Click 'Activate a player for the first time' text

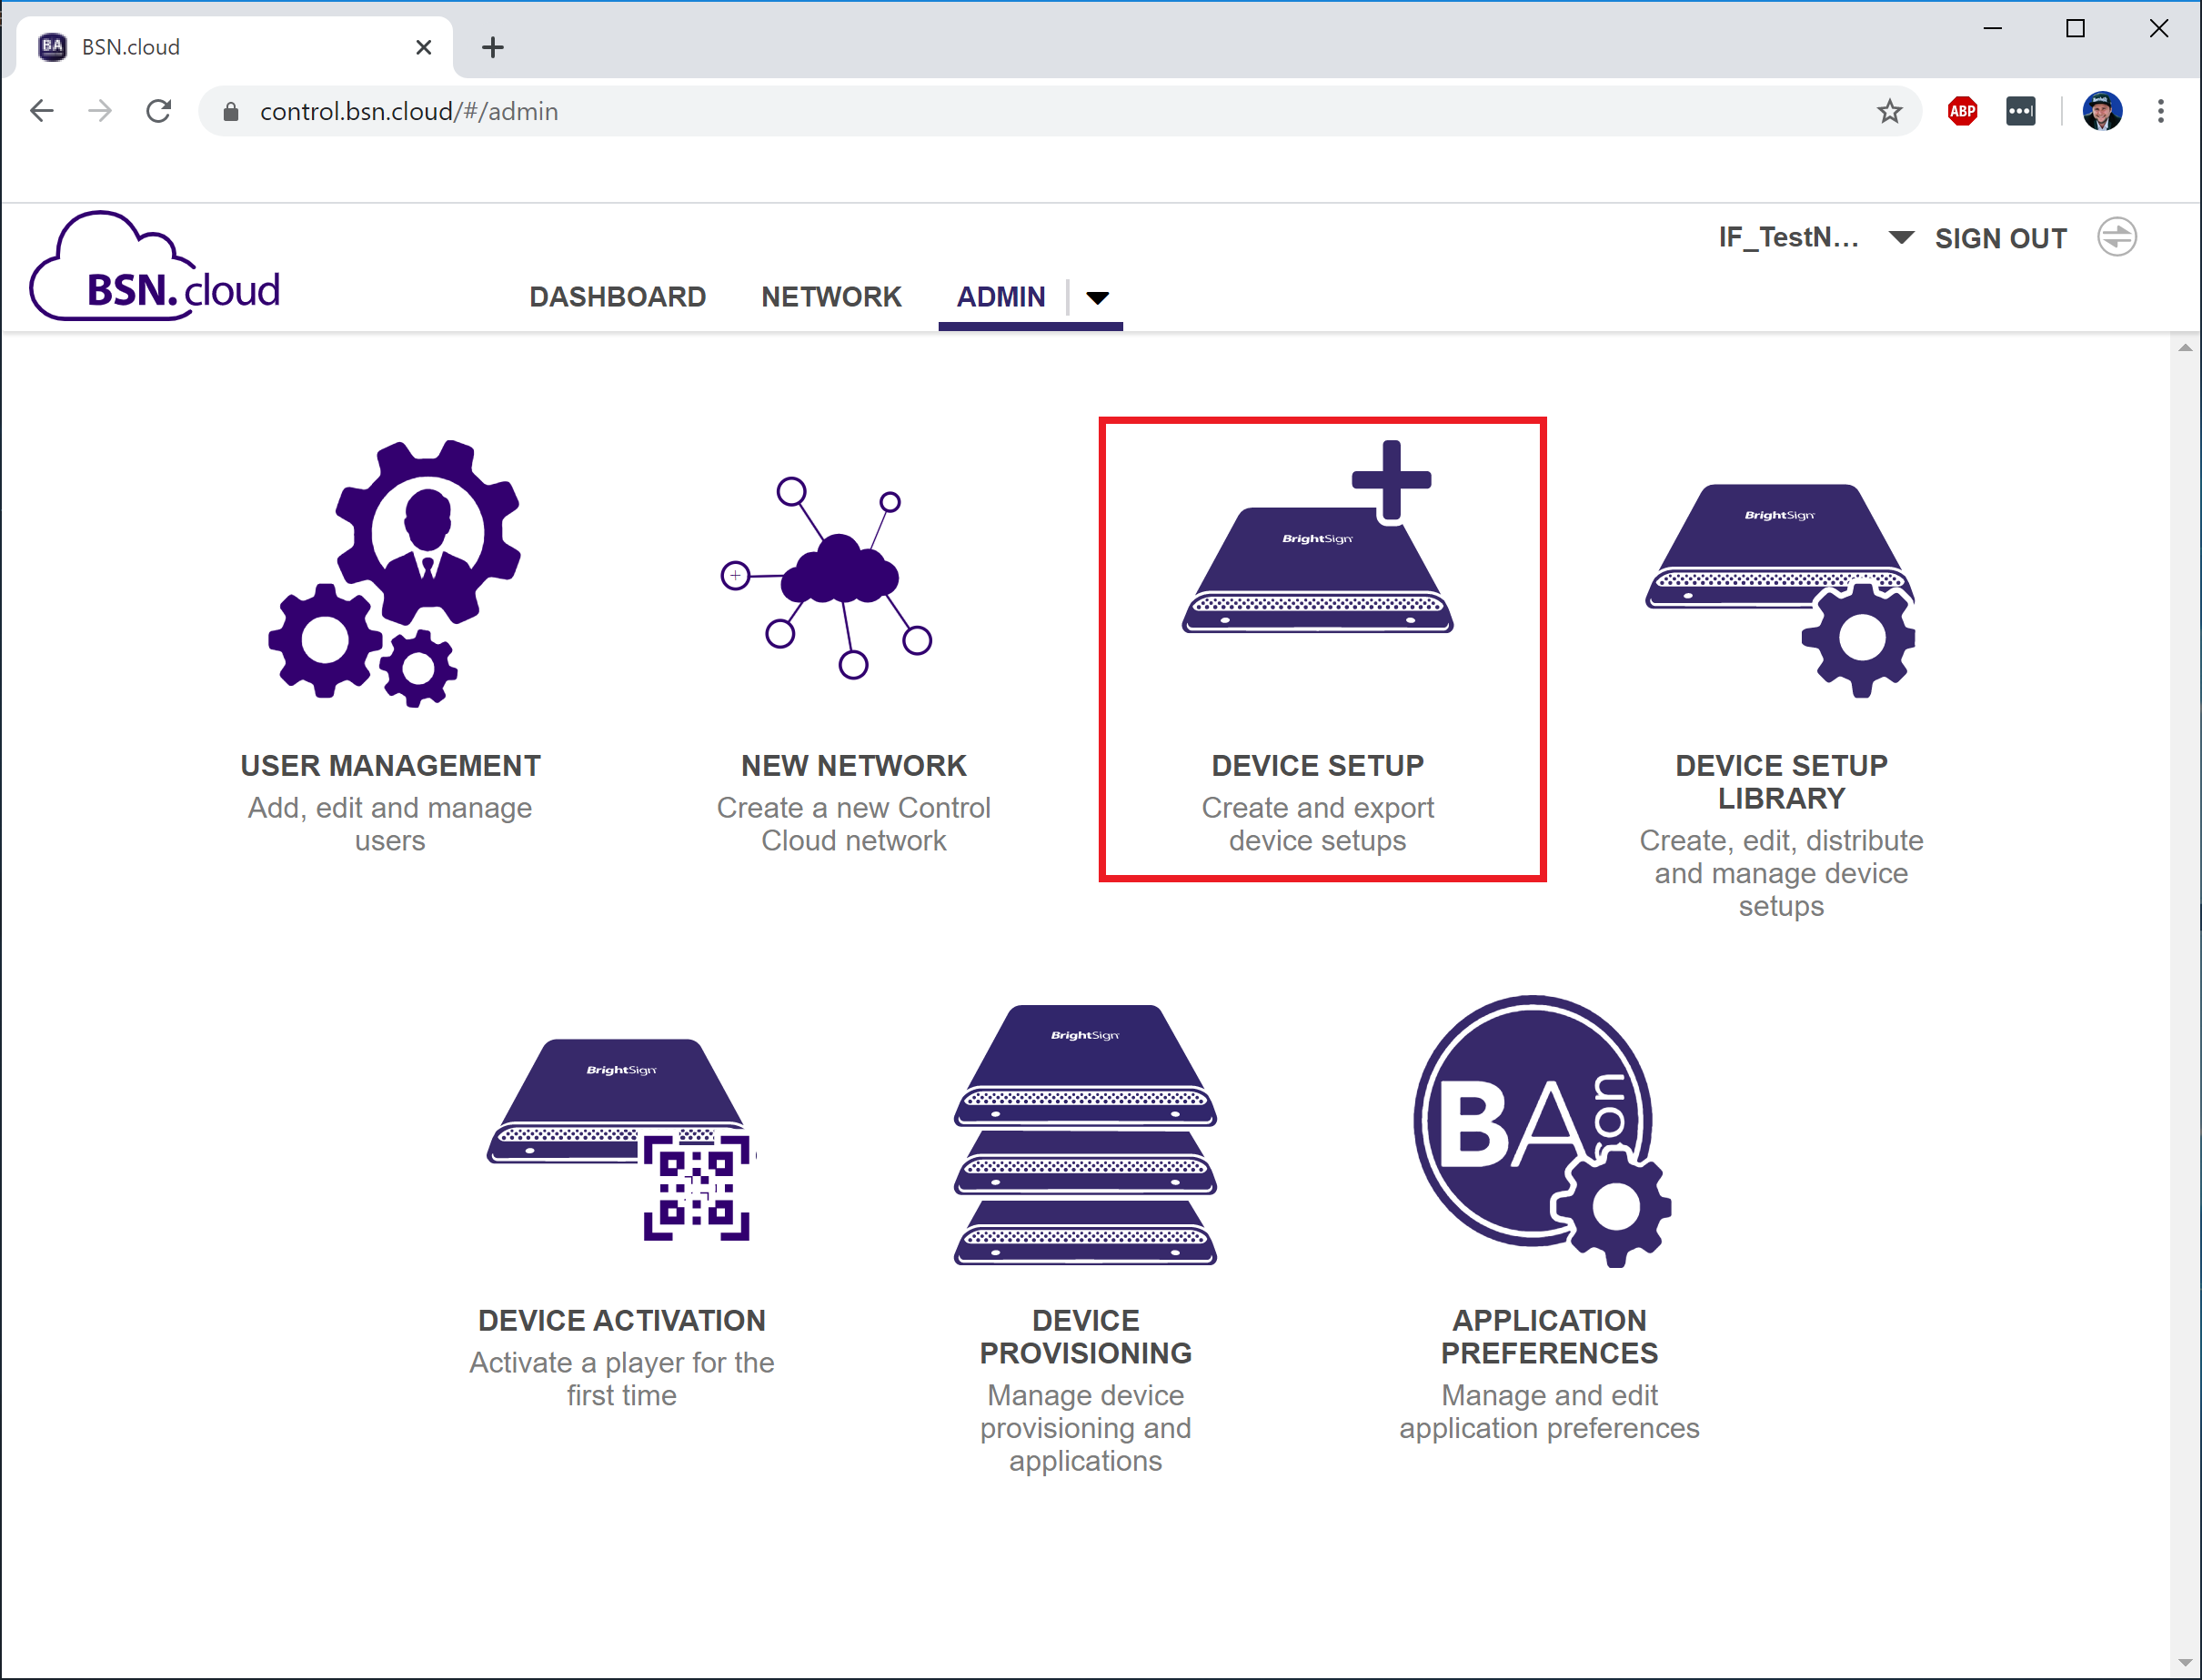(x=621, y=1379)
